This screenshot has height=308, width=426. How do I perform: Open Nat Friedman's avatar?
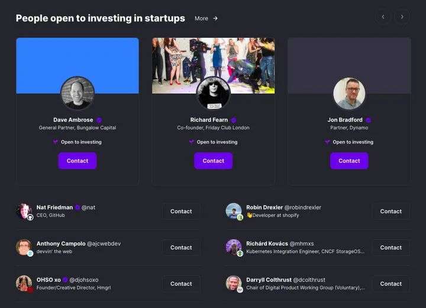click(24, 211)
